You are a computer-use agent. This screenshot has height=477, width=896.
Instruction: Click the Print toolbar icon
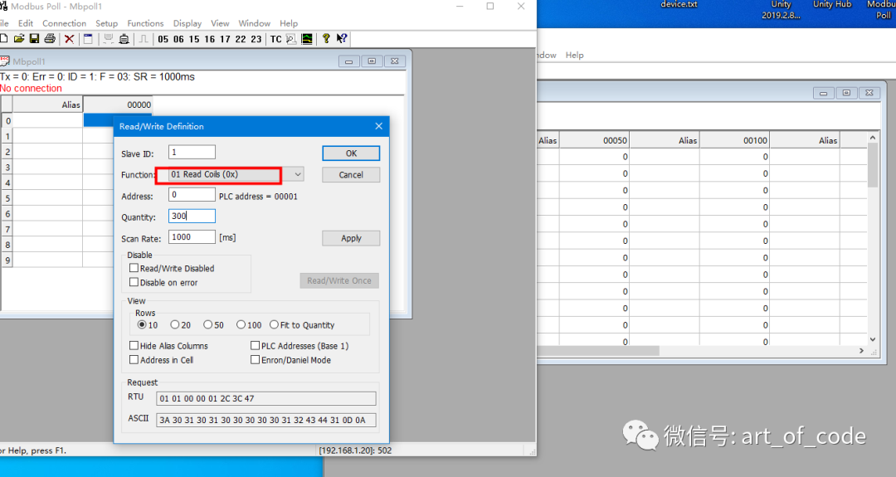pyautogui.click(x=50, y=39)
